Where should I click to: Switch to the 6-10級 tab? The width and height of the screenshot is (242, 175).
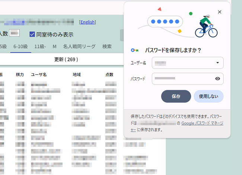20,47
